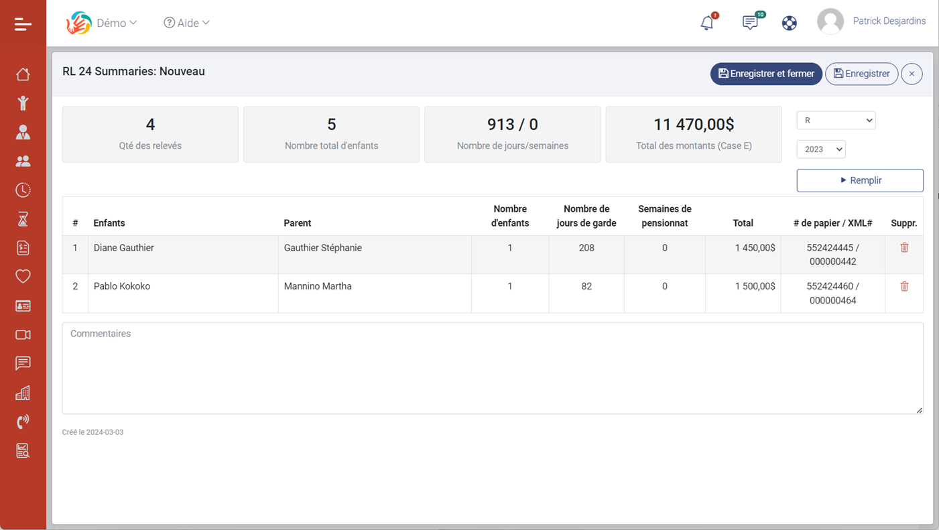This screenshot has height=530, width=939.
Task: Delete the Pablo Kokoko row
Action: pyautogui.click(x=904, y=286)
